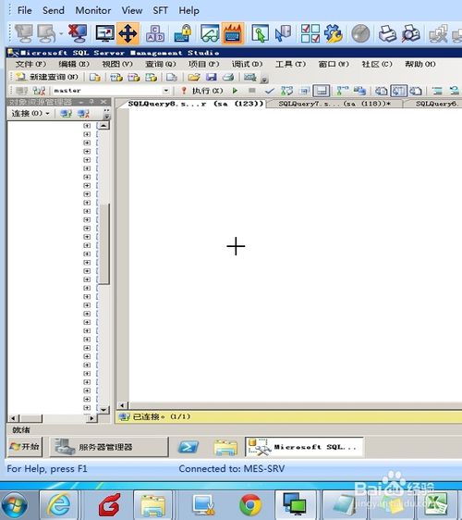Click the green Execute play arrow icon

[x=235, y=91]
